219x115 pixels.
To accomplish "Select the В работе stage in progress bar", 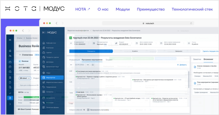I will (135, 51).
